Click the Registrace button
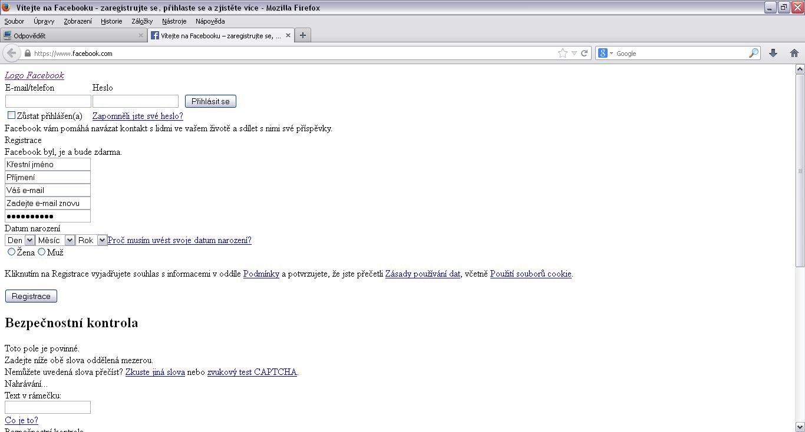805x432 pixels. [x=31, y=296]
